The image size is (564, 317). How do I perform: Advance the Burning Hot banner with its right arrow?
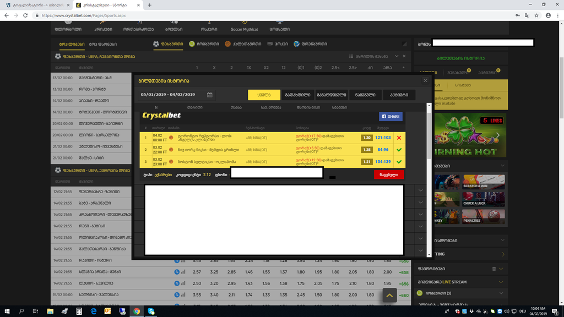point(498,135)
